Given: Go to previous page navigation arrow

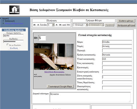Looking at the screenshot, I should coord(38,25).
